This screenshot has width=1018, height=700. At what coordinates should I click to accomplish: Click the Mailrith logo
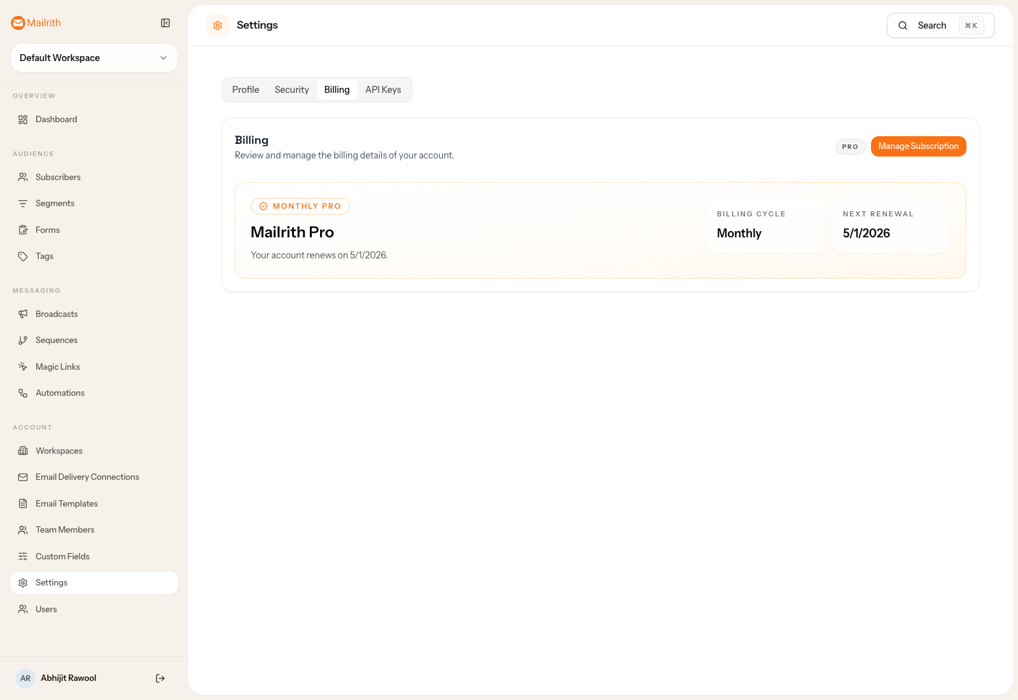(x=36, y=23)
